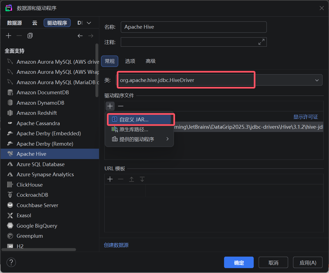Choose 自定义 JAR... menu entry
This screenshot has height=273, width=329.
point(139,119)
